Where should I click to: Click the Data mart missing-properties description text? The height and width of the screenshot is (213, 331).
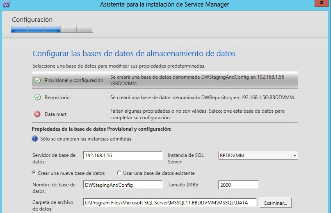197,114
